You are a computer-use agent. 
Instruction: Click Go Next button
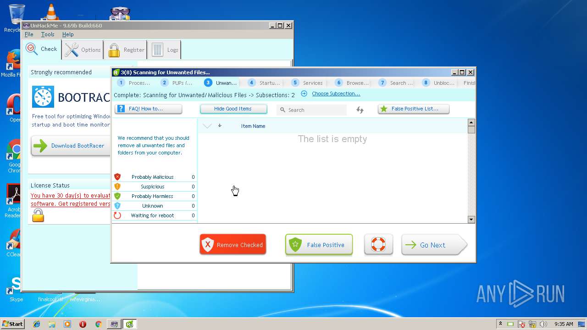(x=434, y=245)
